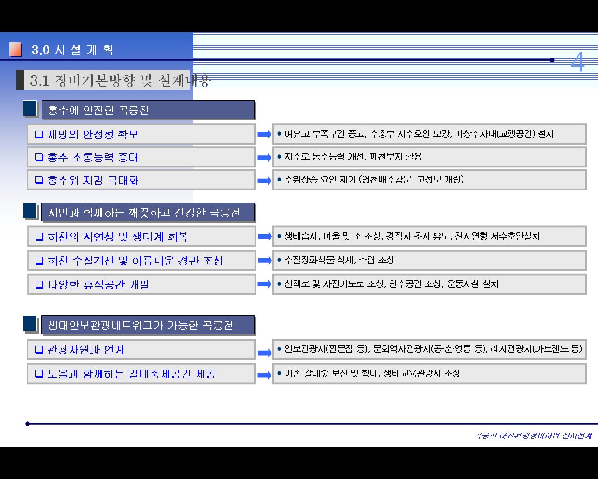Click the blue arrow after 하천의 자연성 및 생태계 회복
Screen dimensions: 598x479
(x=264, y=237)
